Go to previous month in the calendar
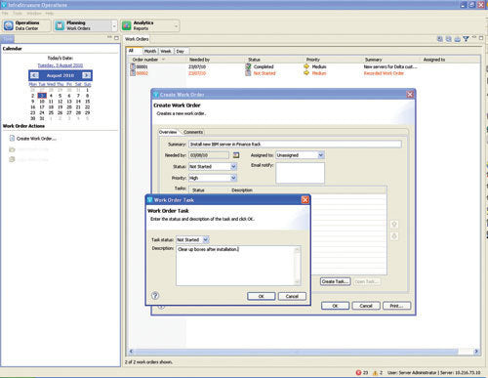The height and width of the screenshot is (378, 488). click(34, 75)
